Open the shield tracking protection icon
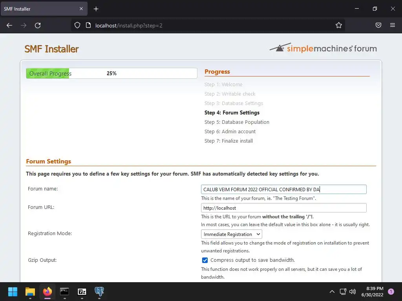Viewport: 402px width, 301px height. (x=77, y=25)
